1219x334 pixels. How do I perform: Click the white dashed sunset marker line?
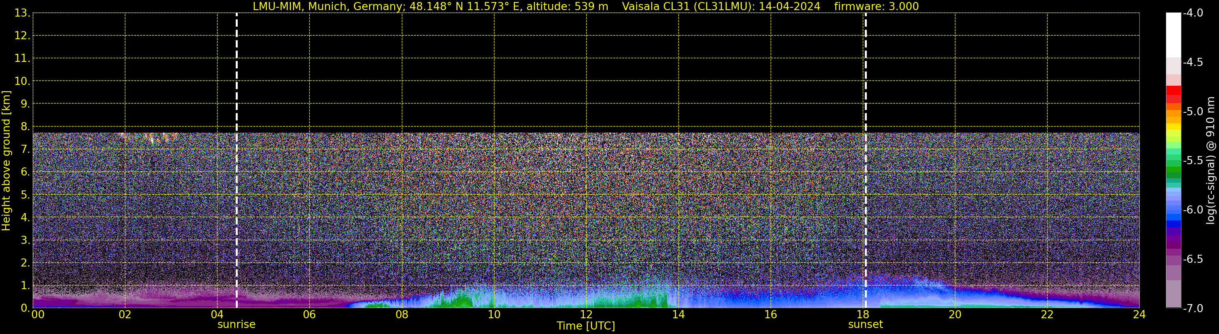coord(866,161)
